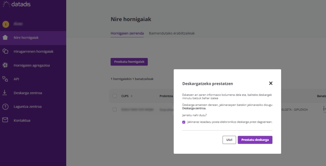Tick the select-all checkbox in table header
Screen dimensions: 326x166
click(115, 96)
